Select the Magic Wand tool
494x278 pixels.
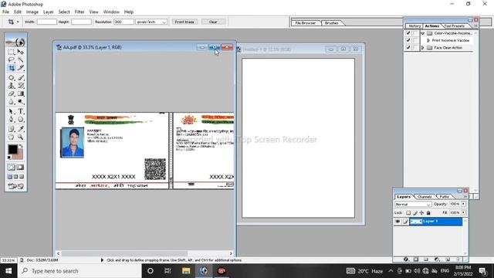(x=21, y=60)
